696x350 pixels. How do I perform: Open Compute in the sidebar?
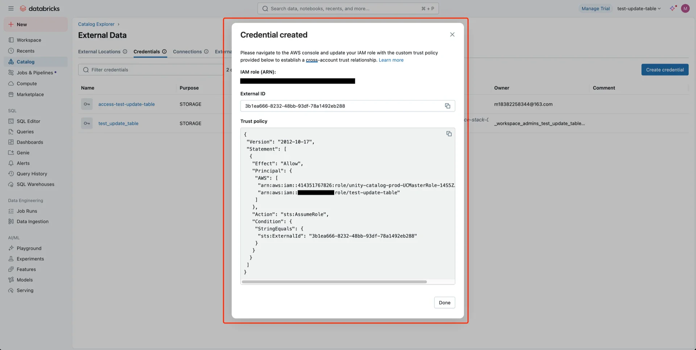tap(36, 84)
